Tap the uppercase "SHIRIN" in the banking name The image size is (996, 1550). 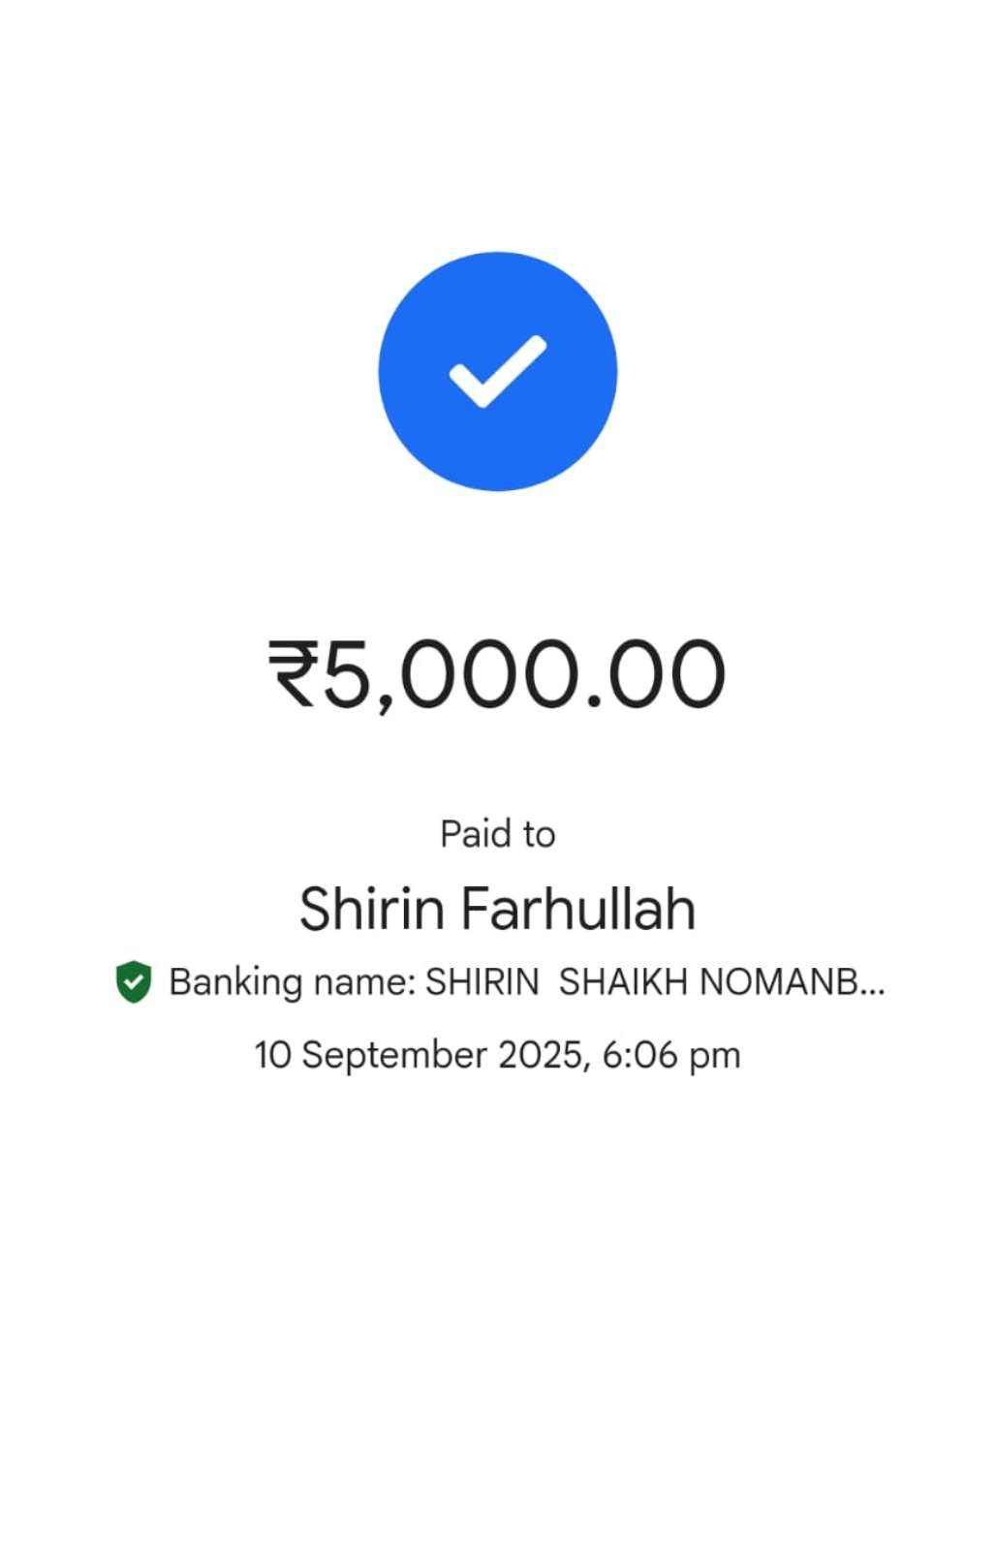[482, 982]
